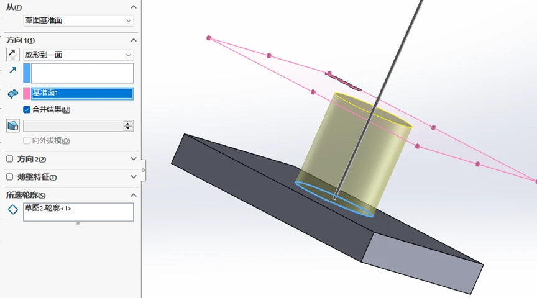Click the empty extrude direction input box
537x298 pixels.
pos(82,73)
